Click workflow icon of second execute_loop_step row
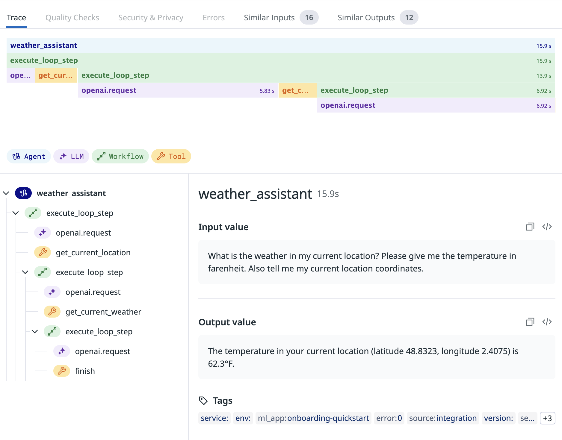 (43, 272)
